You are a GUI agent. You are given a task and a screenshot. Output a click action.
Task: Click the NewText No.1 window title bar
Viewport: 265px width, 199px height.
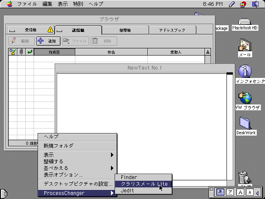[145, 68]
